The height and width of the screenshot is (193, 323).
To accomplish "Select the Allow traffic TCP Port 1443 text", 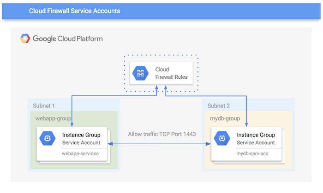I will 162,134.
